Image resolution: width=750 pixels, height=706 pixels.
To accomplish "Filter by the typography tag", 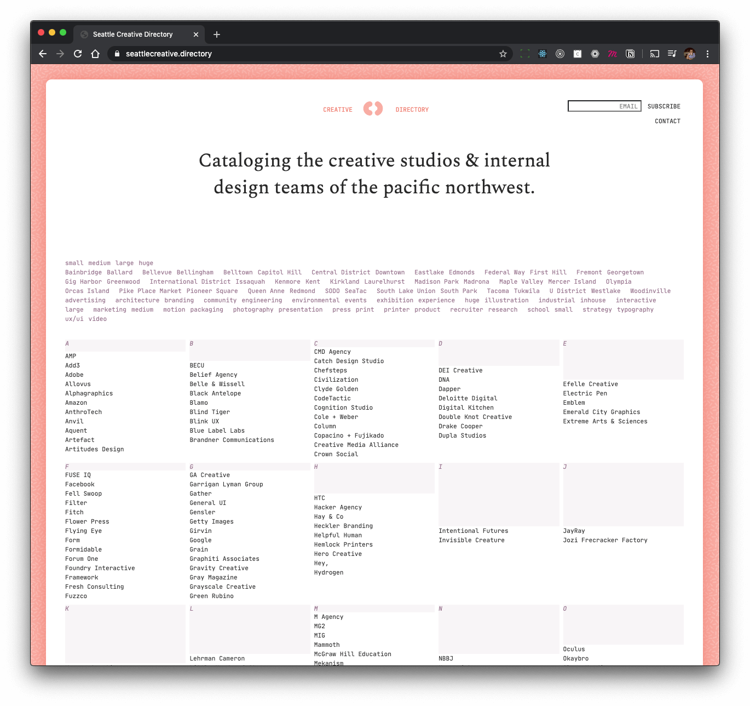I will pyautogui.click(x=635, y=309).
